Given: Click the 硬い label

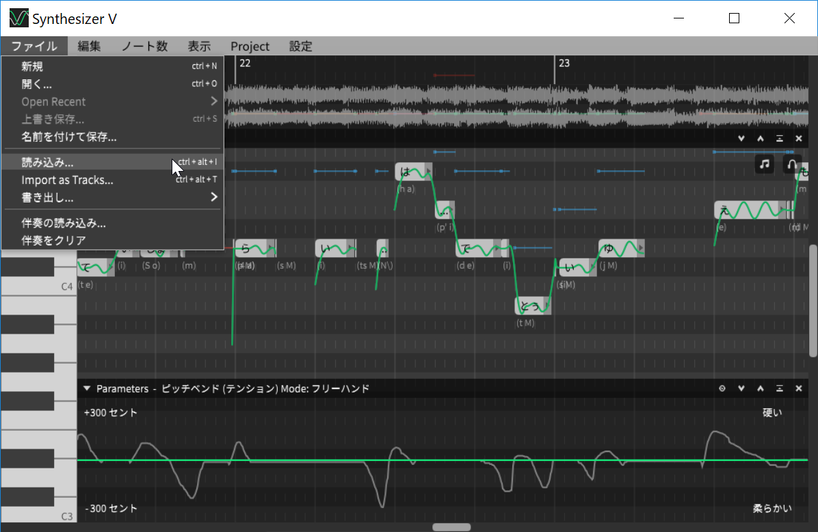Looking at the screenshot, I should coord(772,412).
